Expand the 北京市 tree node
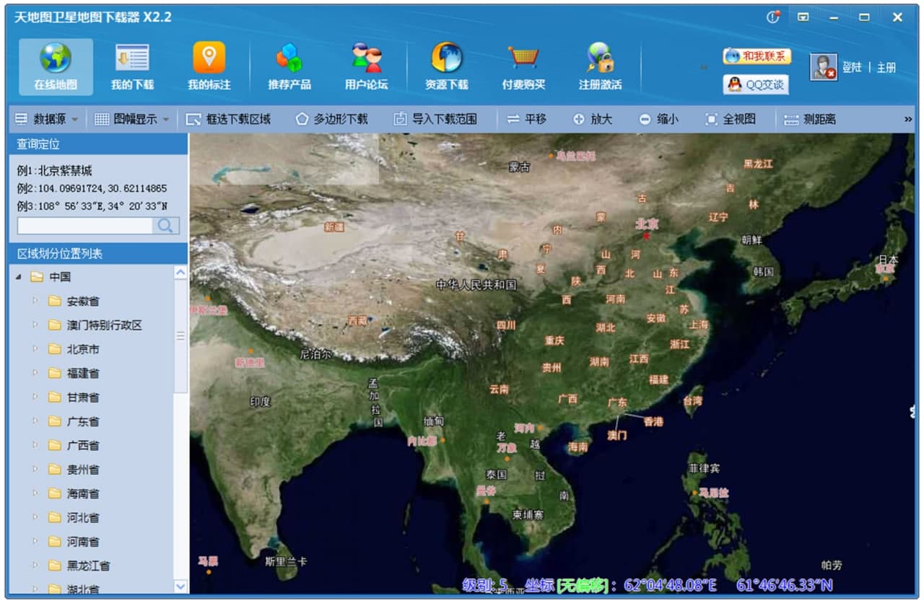This screenshot has height=603, width=924. point(35,349)
